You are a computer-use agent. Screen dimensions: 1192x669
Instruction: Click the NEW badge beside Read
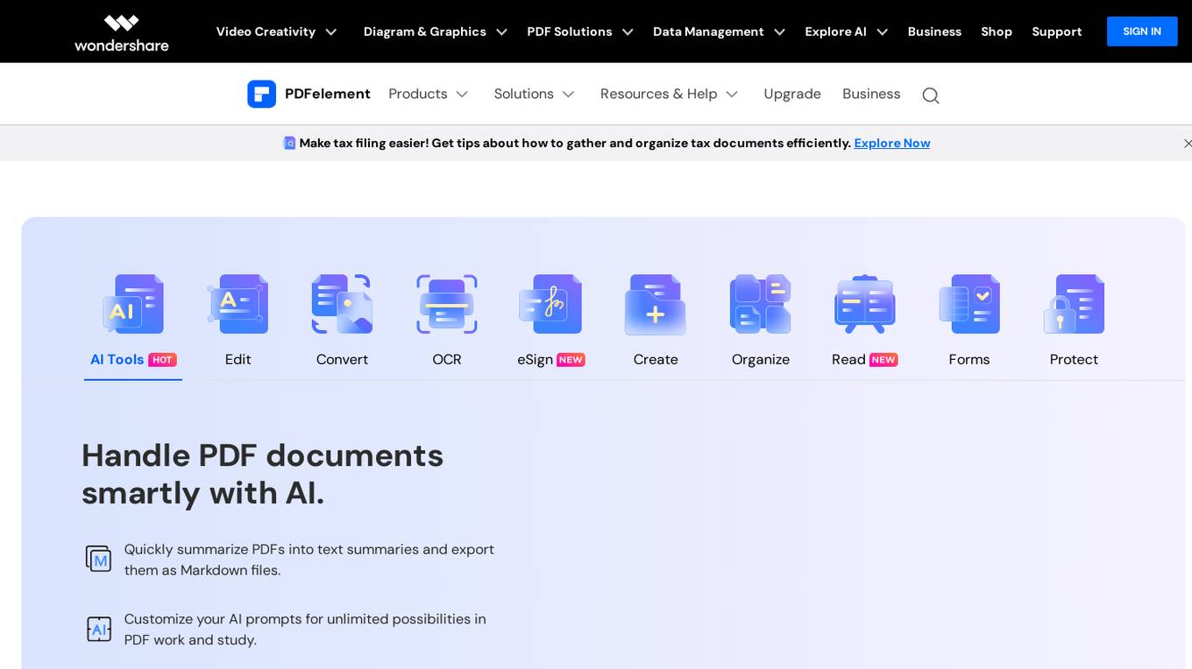(x=883, y=360)
